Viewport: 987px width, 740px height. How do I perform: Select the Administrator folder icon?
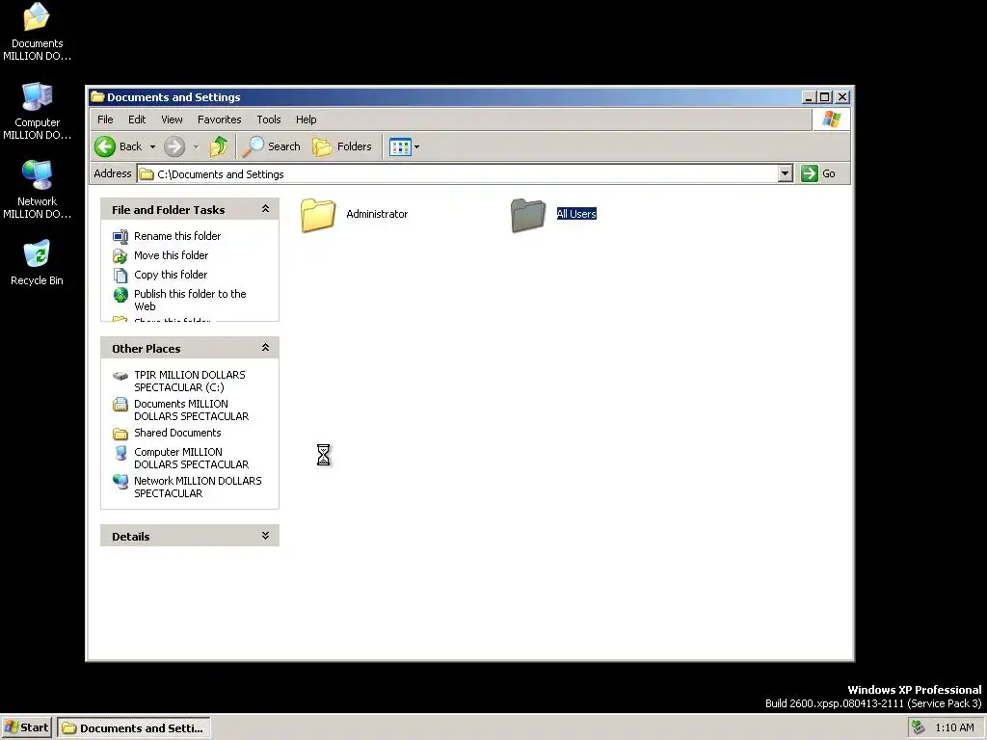(x=318, y=215)
